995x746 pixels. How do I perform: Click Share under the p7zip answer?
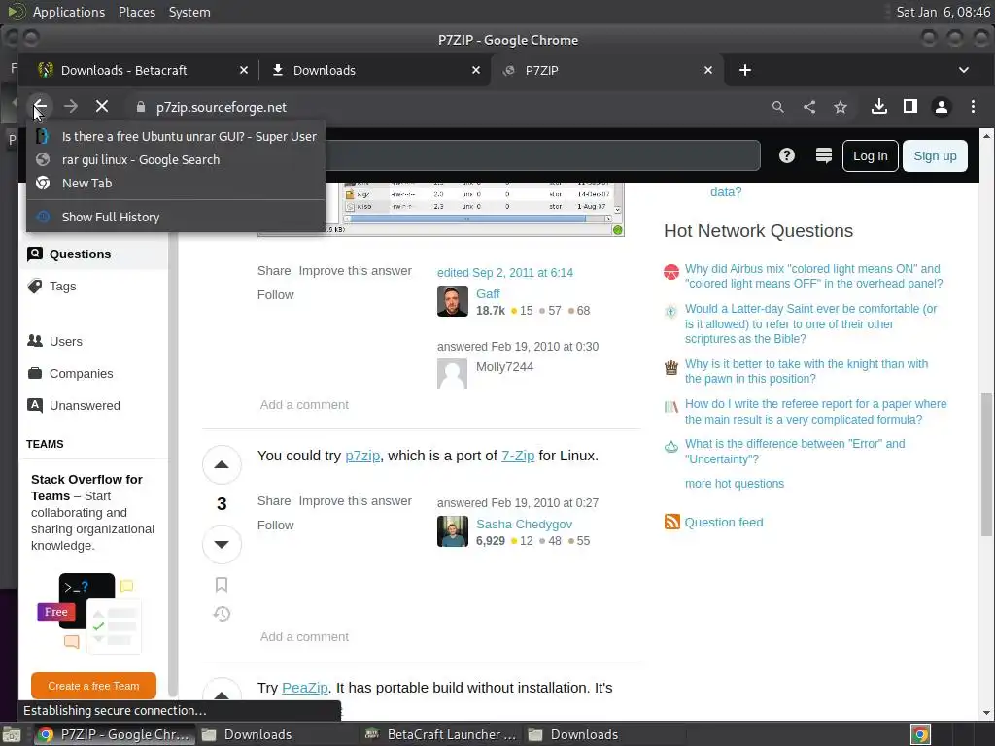[273, 501]
